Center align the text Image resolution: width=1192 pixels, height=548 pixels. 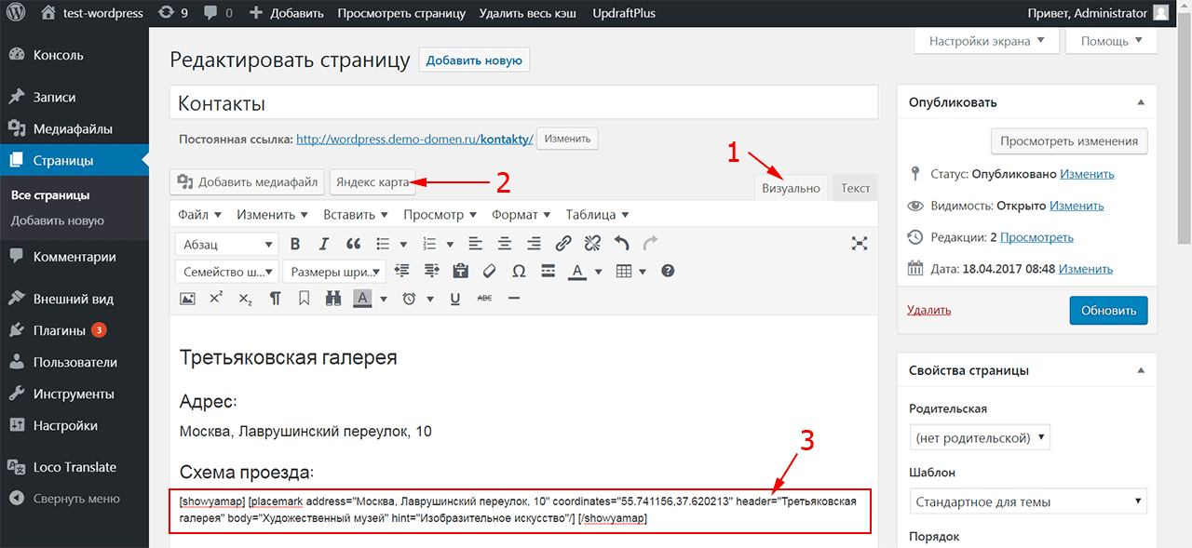pos(505,244)
